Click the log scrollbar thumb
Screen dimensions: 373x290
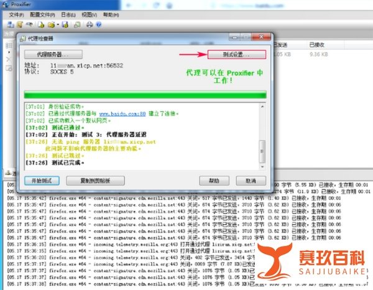(x=262, y=152)
